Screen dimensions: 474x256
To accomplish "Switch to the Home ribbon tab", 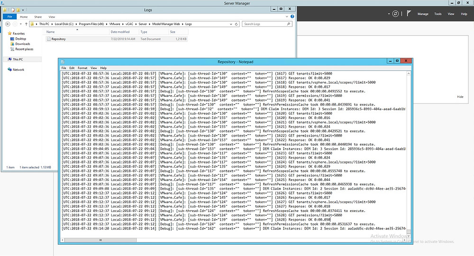I will (24, 17).
